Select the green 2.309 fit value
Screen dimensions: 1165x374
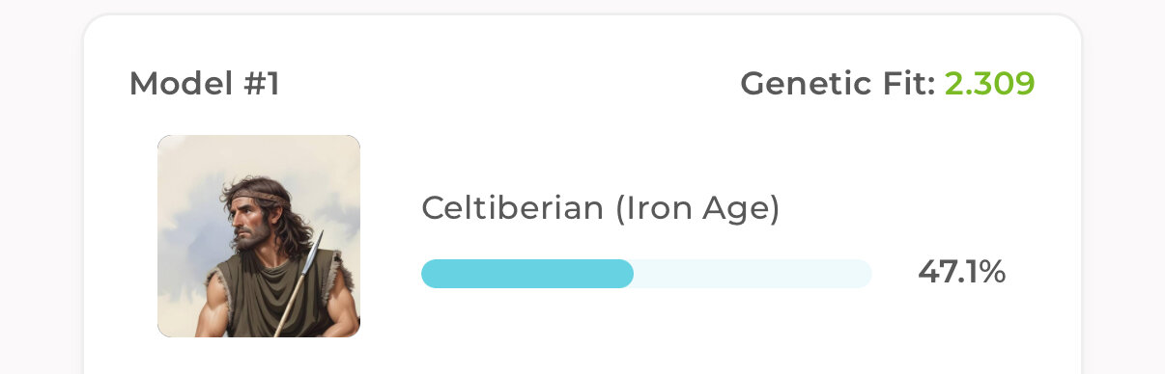tap(990, 85)
